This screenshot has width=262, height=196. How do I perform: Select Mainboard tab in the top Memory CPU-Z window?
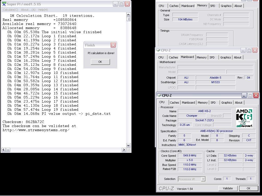(x=188, y=6)
